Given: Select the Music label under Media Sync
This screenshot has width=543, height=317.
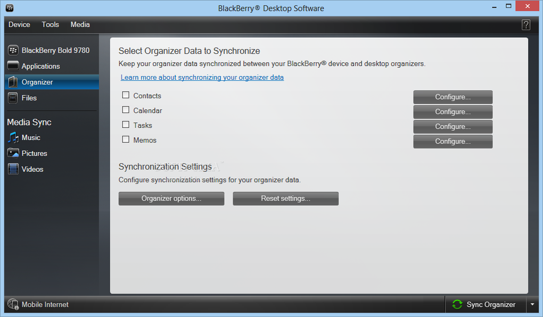Looking at the screenshot, I should click(x=31, y=138).
